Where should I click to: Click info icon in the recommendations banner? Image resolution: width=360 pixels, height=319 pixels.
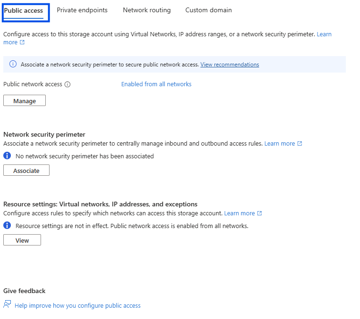(x=13, y=65)
